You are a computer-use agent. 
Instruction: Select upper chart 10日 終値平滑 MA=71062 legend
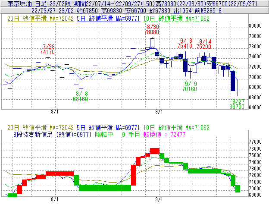(x=176, y=19)
